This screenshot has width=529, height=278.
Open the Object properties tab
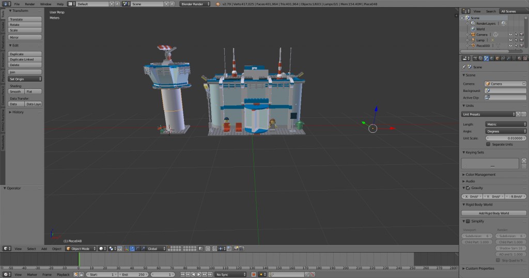tap(497, 58)
